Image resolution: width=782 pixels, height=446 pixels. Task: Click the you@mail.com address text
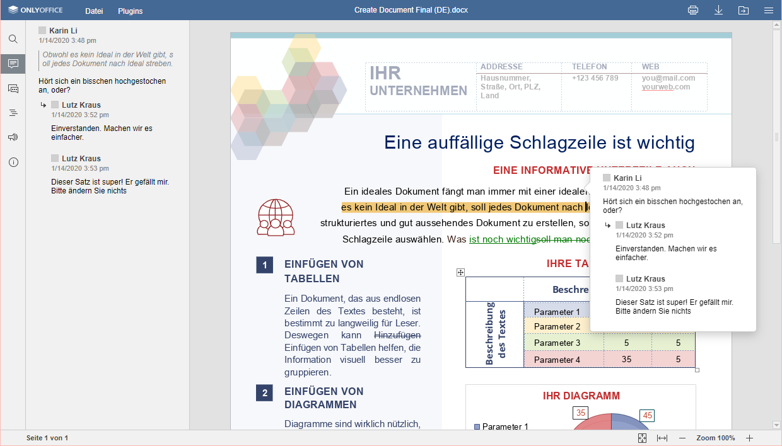(x=668, y=78)
